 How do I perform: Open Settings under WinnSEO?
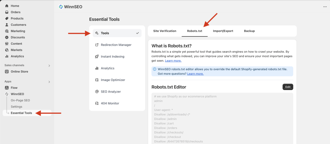16,107
